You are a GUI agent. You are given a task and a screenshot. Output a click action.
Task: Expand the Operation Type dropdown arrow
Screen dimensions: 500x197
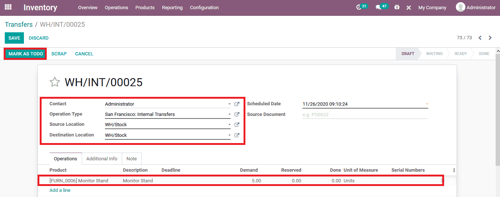point(229,114)
